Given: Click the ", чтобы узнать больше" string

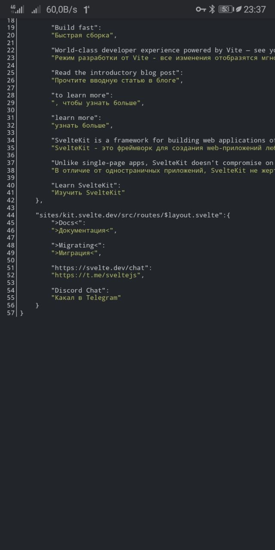Looking at the screenshot, I should (98, 103).
